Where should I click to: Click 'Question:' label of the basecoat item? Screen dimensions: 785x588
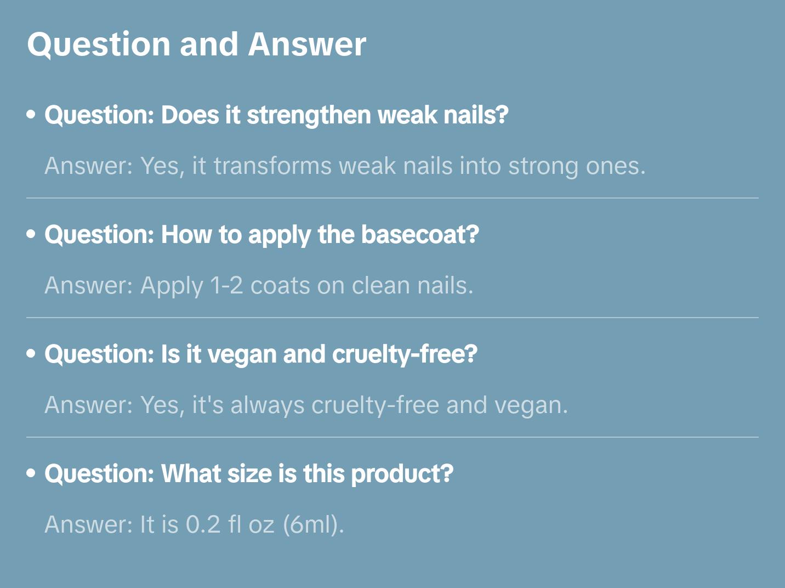coord(99,235)
